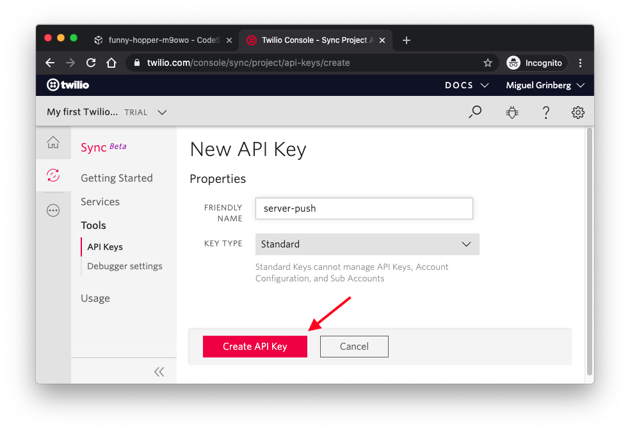Open the help question mark
Viewport: 630px width, 431px height.
(545, 113)
